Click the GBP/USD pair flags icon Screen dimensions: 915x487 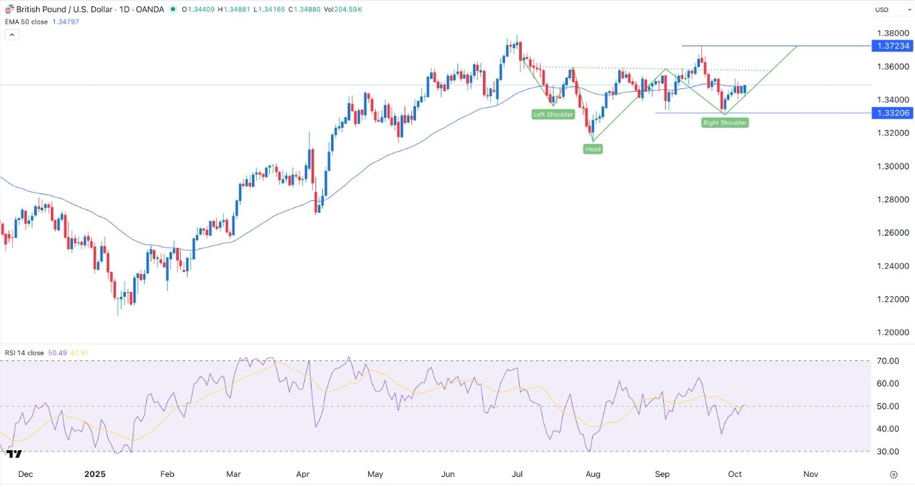tap(9, 9)
